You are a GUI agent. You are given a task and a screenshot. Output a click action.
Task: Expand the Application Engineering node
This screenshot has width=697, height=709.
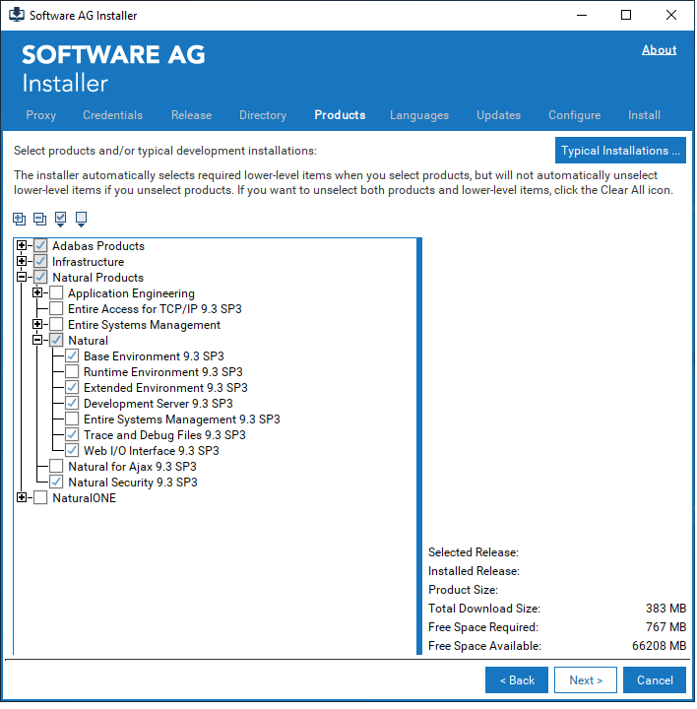[x=37, y=293]
